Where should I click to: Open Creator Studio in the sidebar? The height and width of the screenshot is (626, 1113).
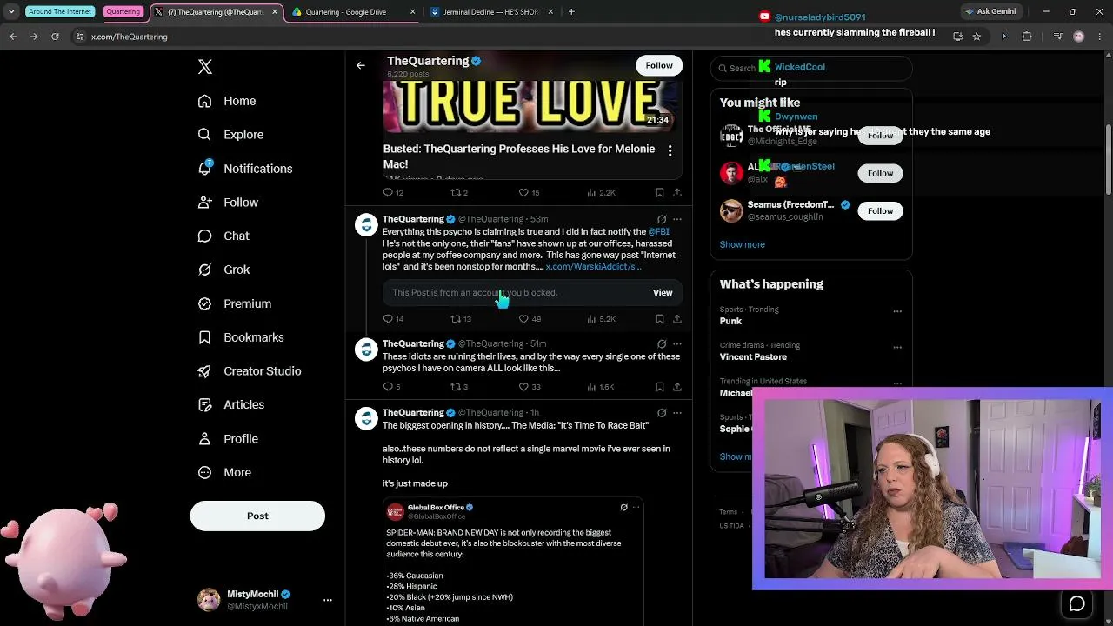(250, 371)
